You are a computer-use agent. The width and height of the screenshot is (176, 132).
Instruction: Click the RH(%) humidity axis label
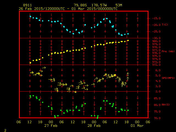pos(166,105)
